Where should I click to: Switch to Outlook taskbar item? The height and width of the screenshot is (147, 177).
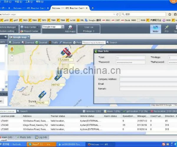pos(12,144)
